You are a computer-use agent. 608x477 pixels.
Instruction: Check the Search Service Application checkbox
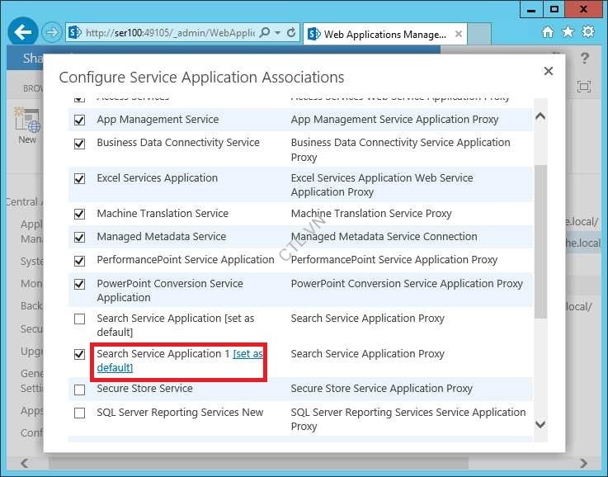[x=79, y=319]
